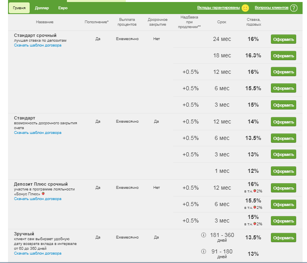Click the Зручный deposit title
The height and width of the screenshot is (263, 307).
pos(24,234)
